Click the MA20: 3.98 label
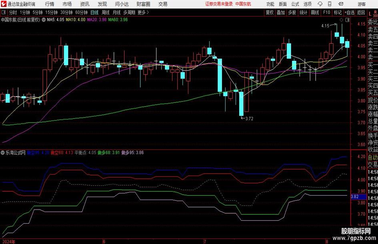Viewport: 378px width, 244px height. 97,20
